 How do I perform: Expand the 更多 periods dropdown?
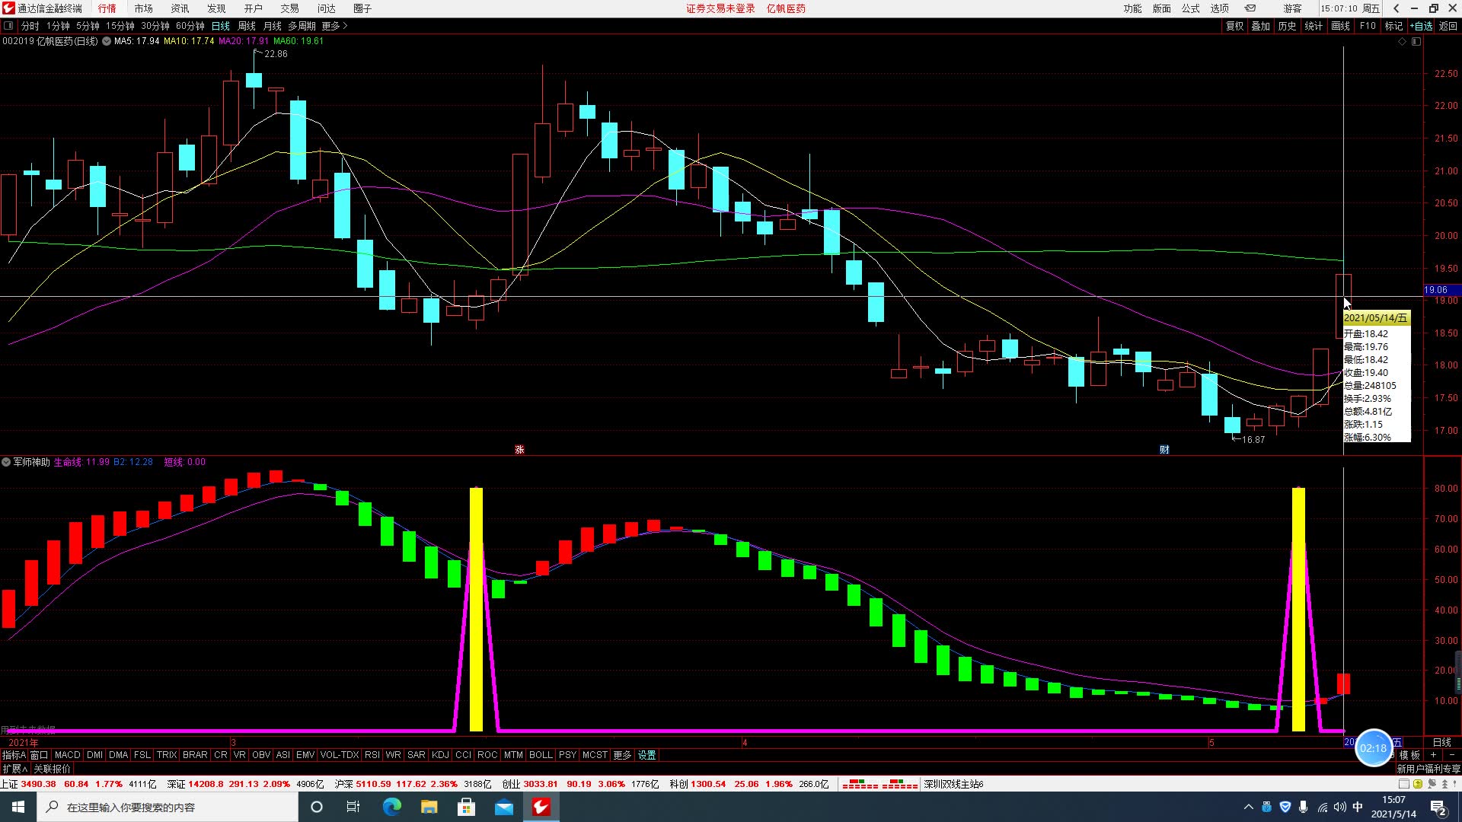pos(334,26)
